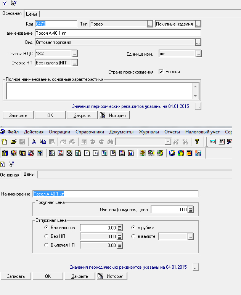The image size is (241, 295).
Task: Select the Без НП radio button
Action: tap(46, 237)
